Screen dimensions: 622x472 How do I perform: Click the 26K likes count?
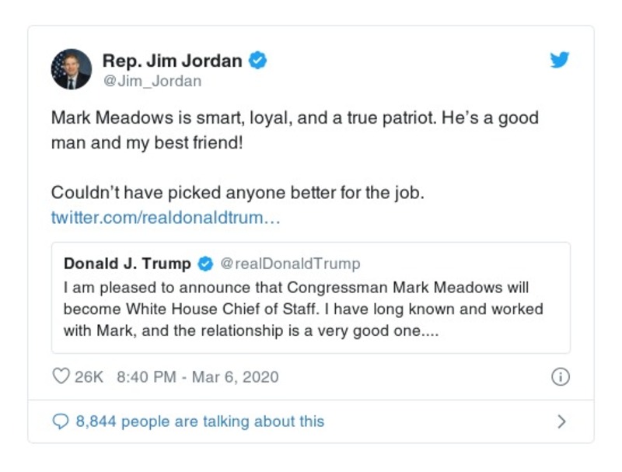pyautogui.click(x=89, y=377)
